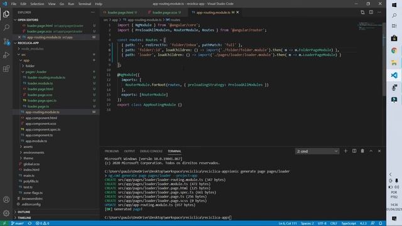Open the Selection menu
The width and height of the screenshot is (402, 226).
pyautogui.click(x=37, y=4)
